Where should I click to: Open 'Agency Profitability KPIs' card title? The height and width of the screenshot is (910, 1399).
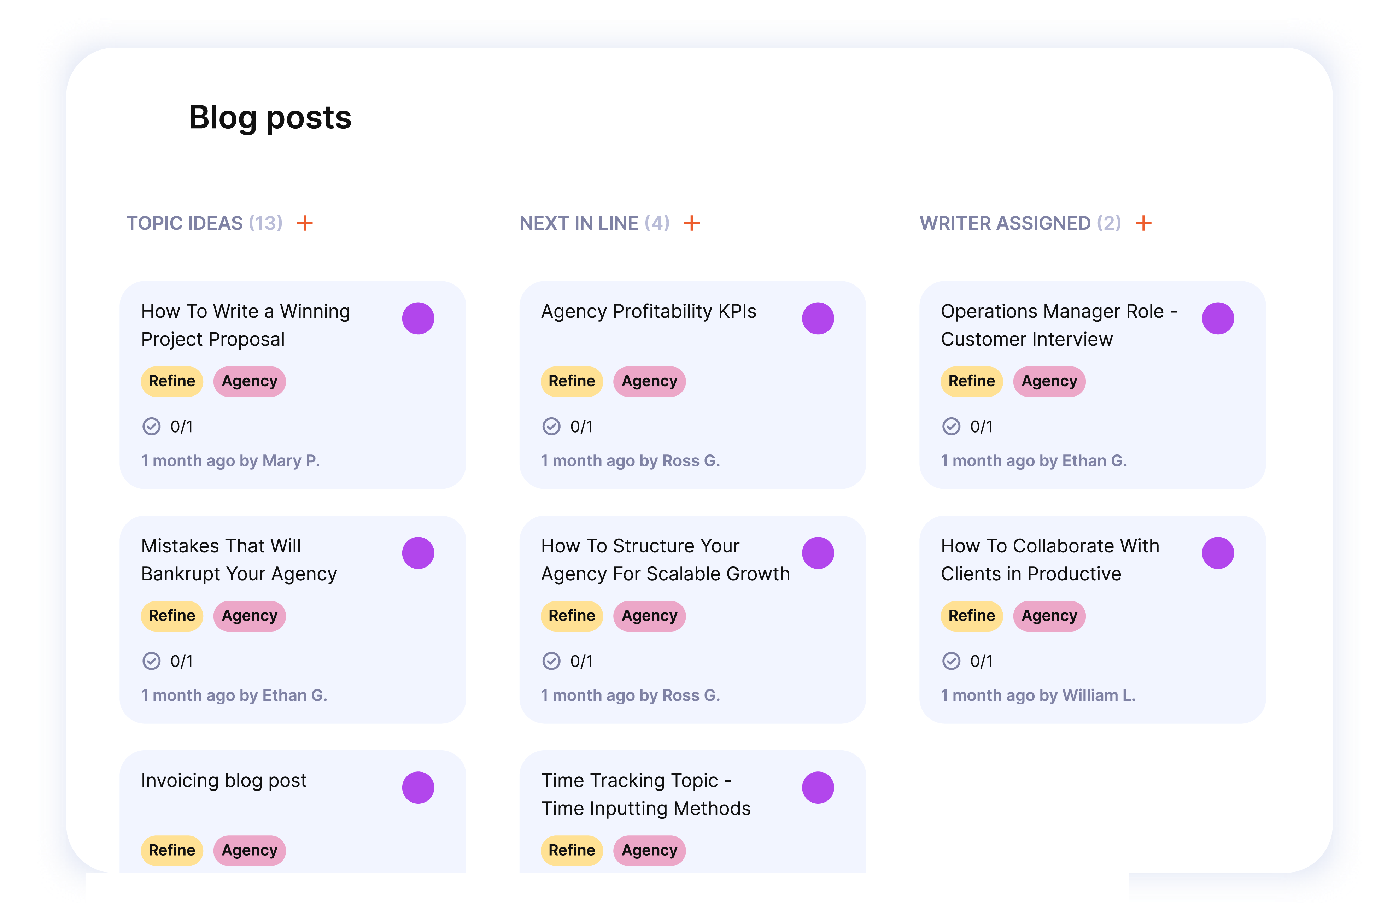(648, 312)
